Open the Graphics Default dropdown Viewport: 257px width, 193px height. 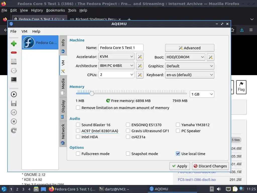click(x=190, y=66)
